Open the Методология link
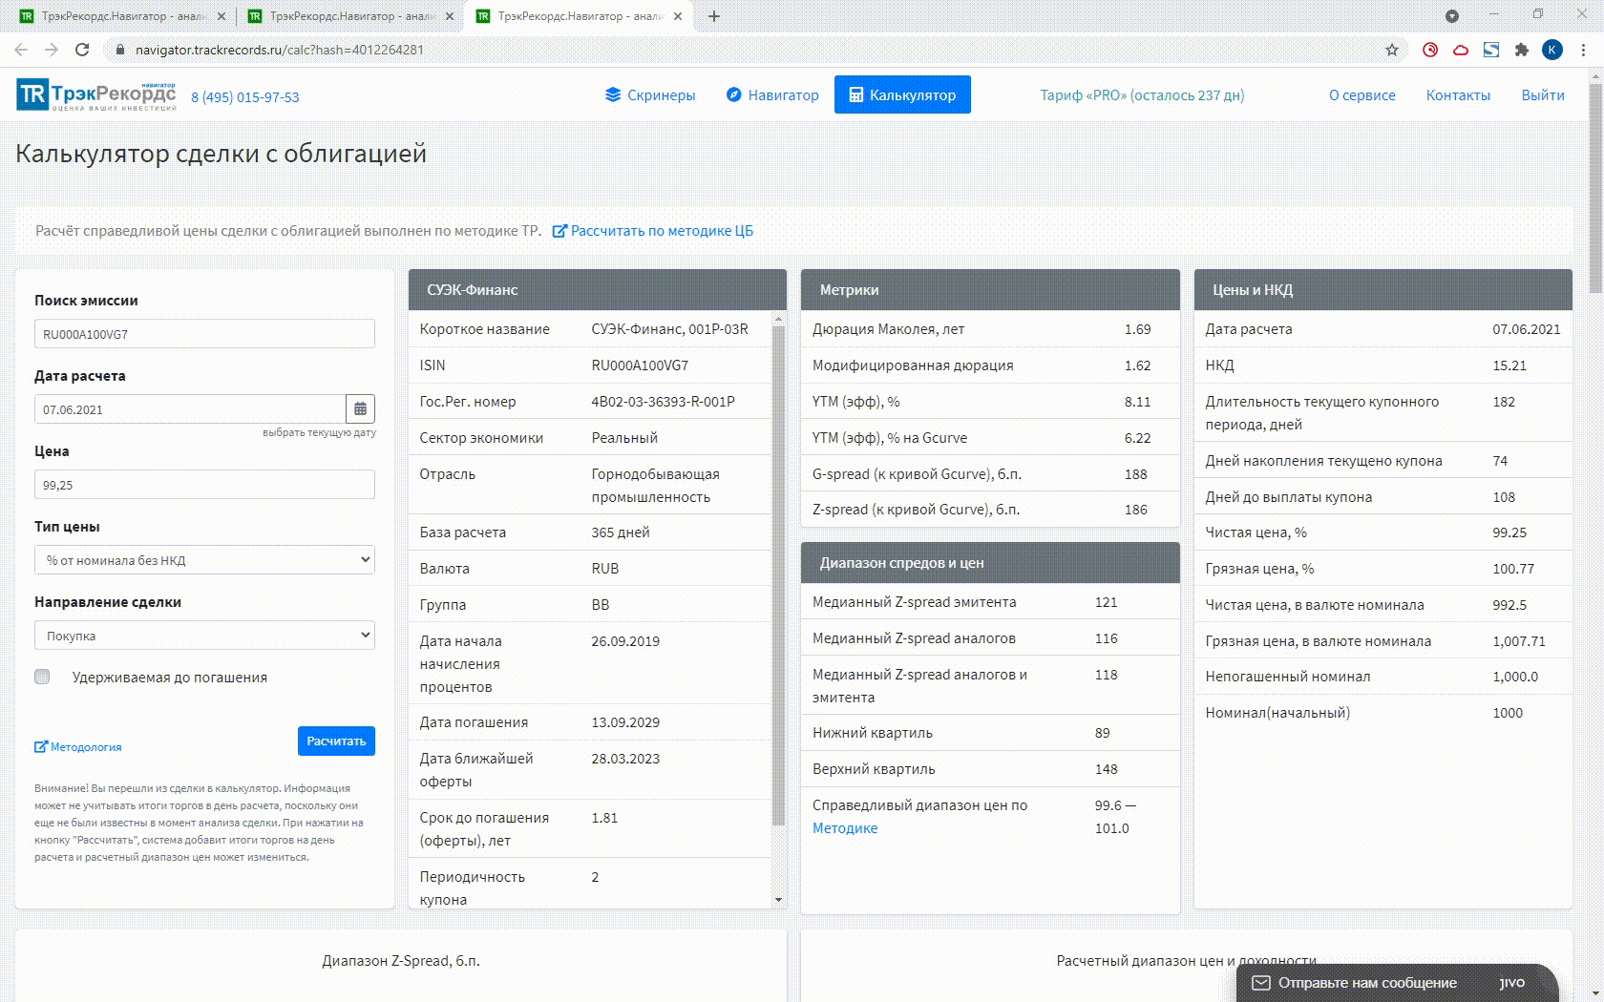The height and width of the screenshot is (1002, 1604). 78,747
